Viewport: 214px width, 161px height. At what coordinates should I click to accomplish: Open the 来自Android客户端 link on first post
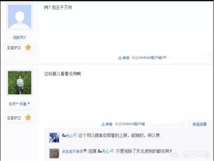(x=149, y=58)
